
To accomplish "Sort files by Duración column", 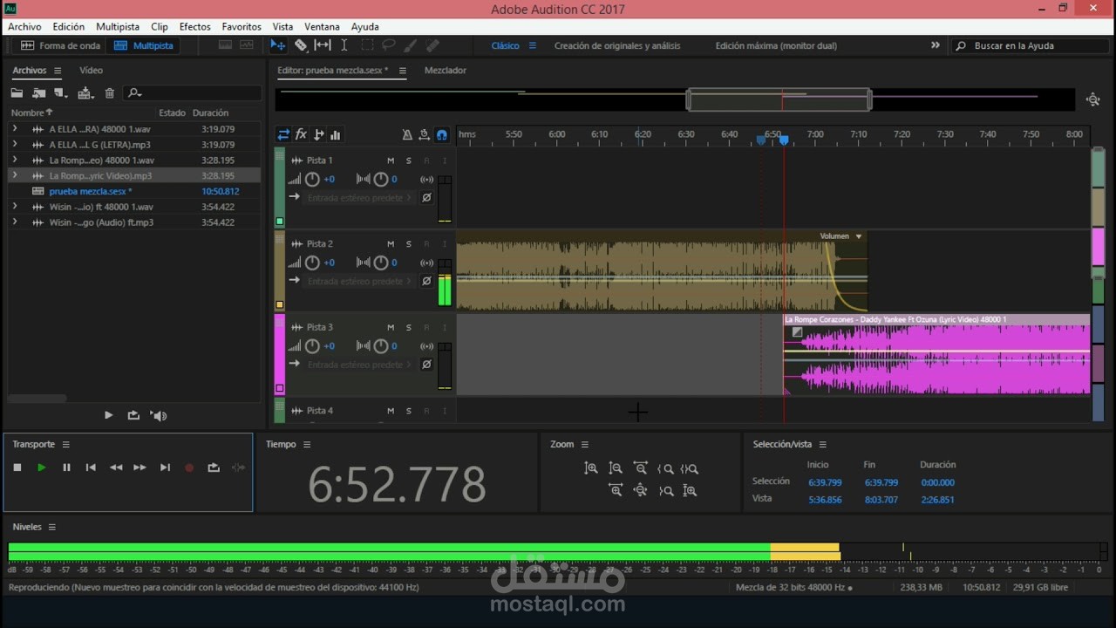I will tap(210, 113).
